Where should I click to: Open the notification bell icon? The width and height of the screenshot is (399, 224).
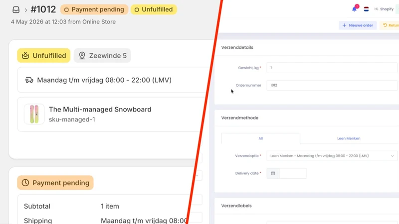click(x=355, y=9)
